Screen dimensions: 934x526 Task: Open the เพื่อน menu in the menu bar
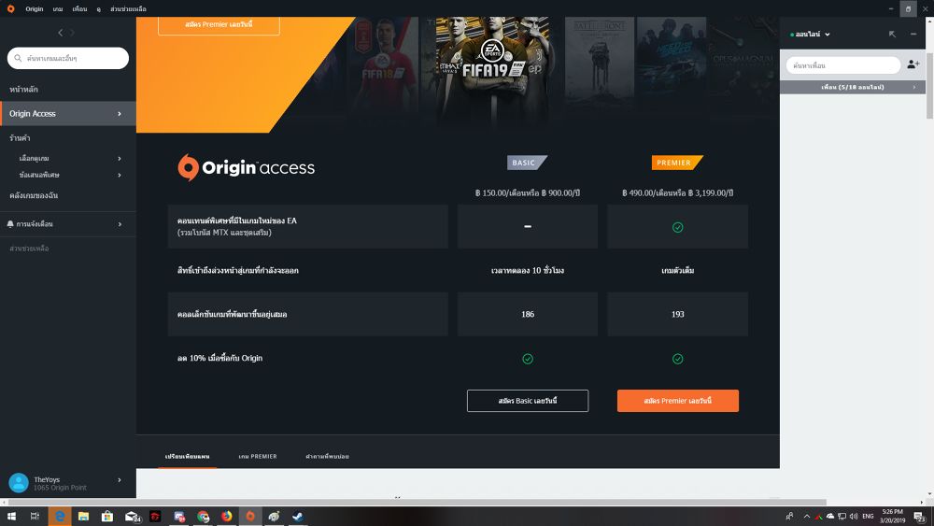79,8
